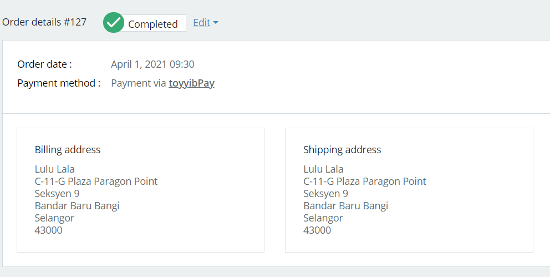550x277 pixels.
Task: Click the Order date label
Action: (44, 64)
